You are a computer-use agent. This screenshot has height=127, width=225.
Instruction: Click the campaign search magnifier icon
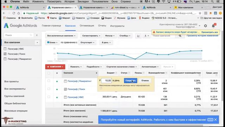[x=180, y=36]
